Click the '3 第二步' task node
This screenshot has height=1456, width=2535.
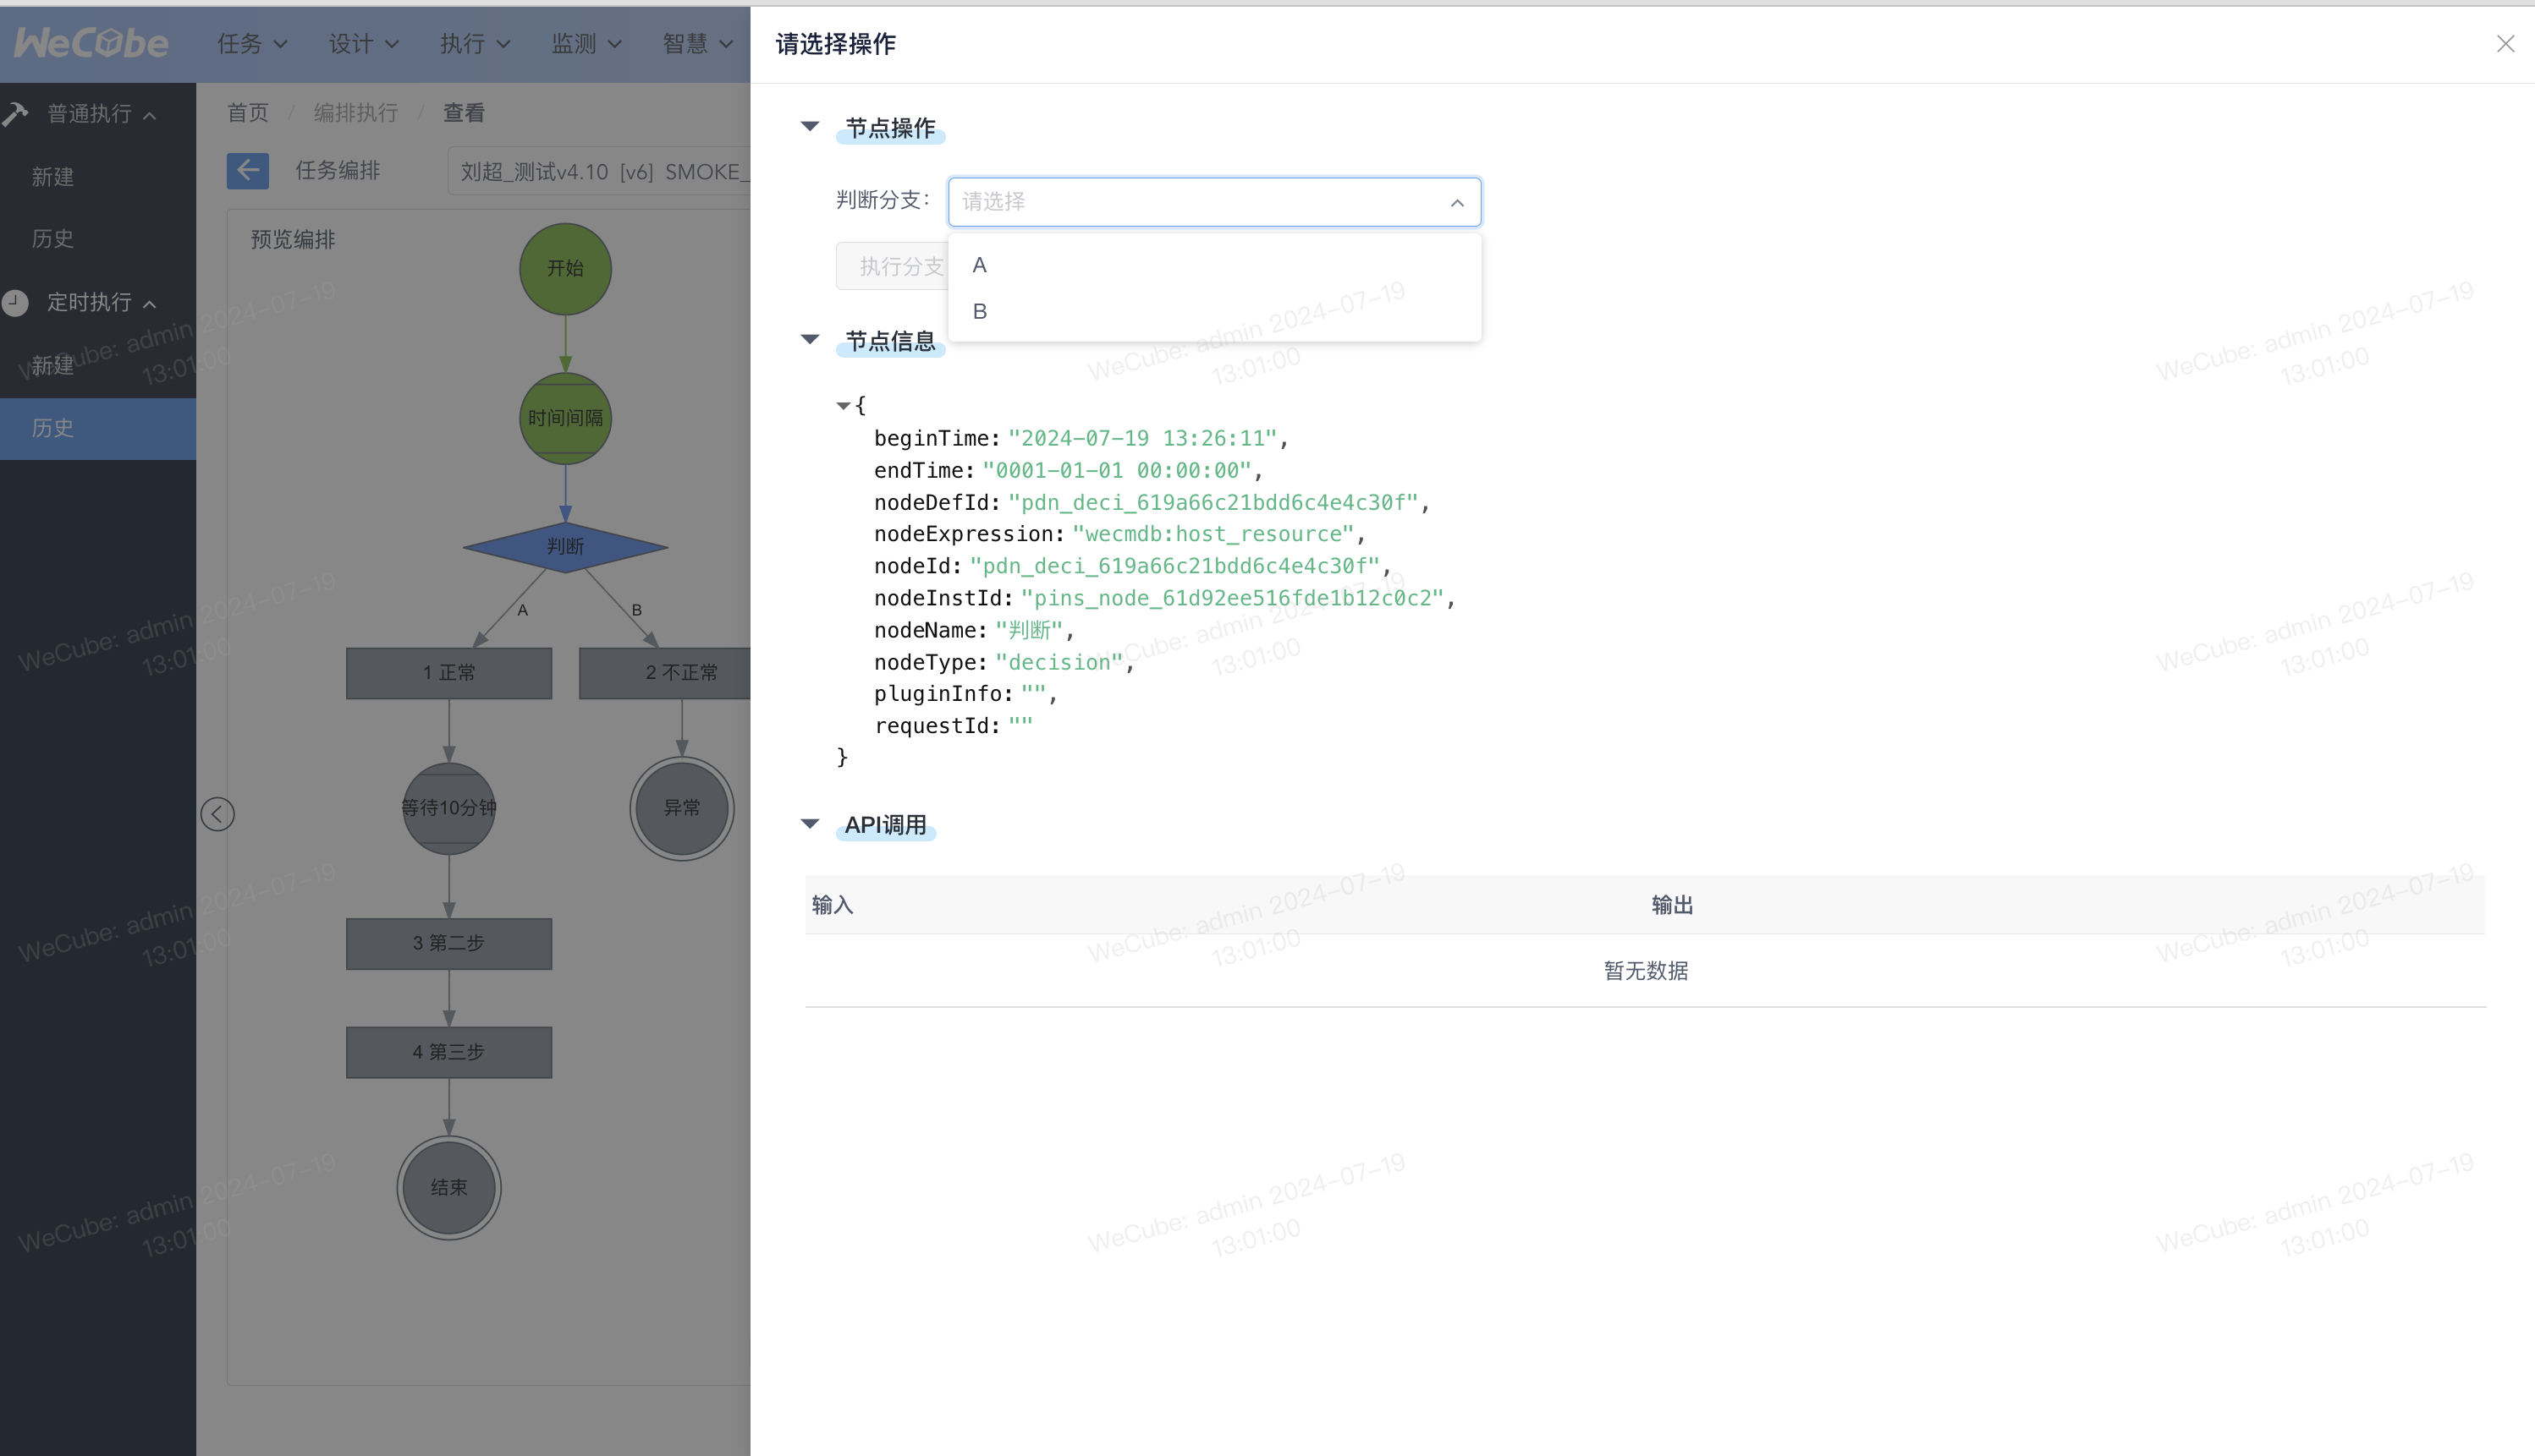tap(448, 943)
